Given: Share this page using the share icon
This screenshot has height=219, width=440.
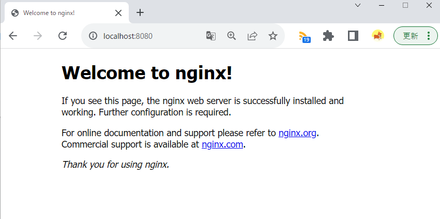Looking at the screenshot, I should [x=252, y=36].
